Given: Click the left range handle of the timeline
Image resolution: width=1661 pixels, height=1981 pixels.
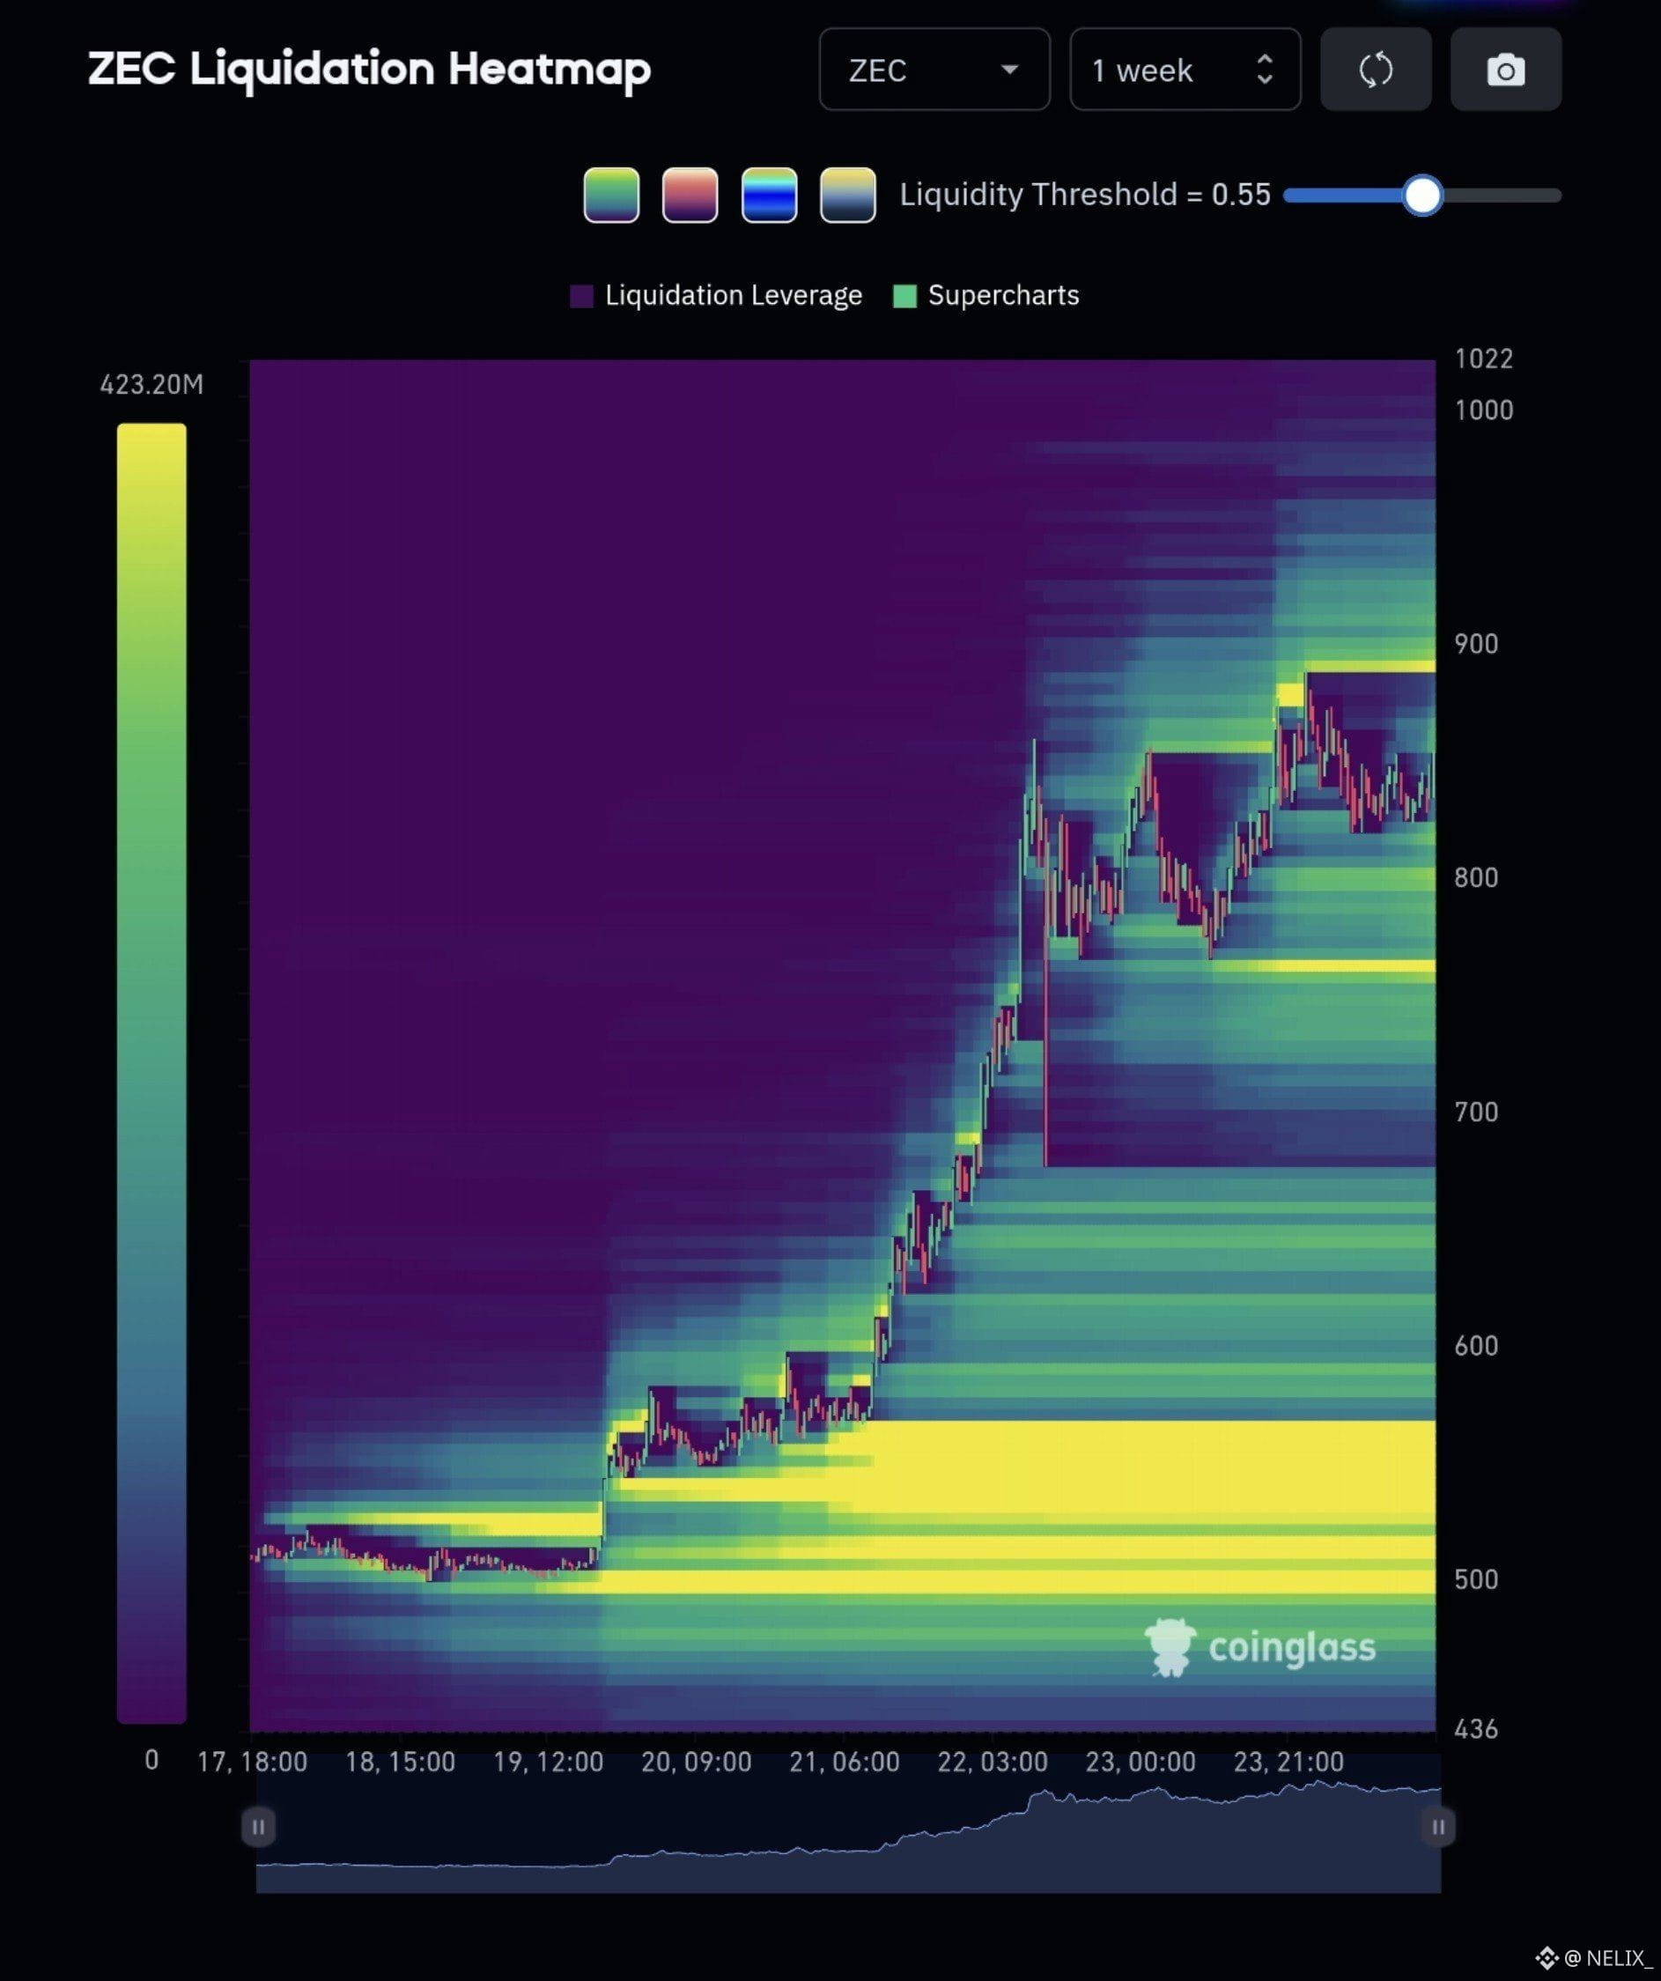Looking at the screenshot, I should 258,1827.
